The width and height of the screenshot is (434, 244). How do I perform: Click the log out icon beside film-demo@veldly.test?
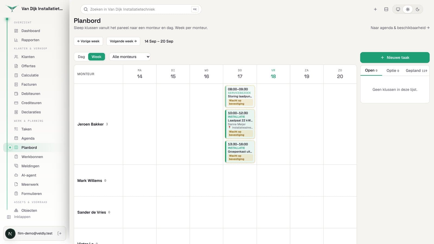(59, 233)
